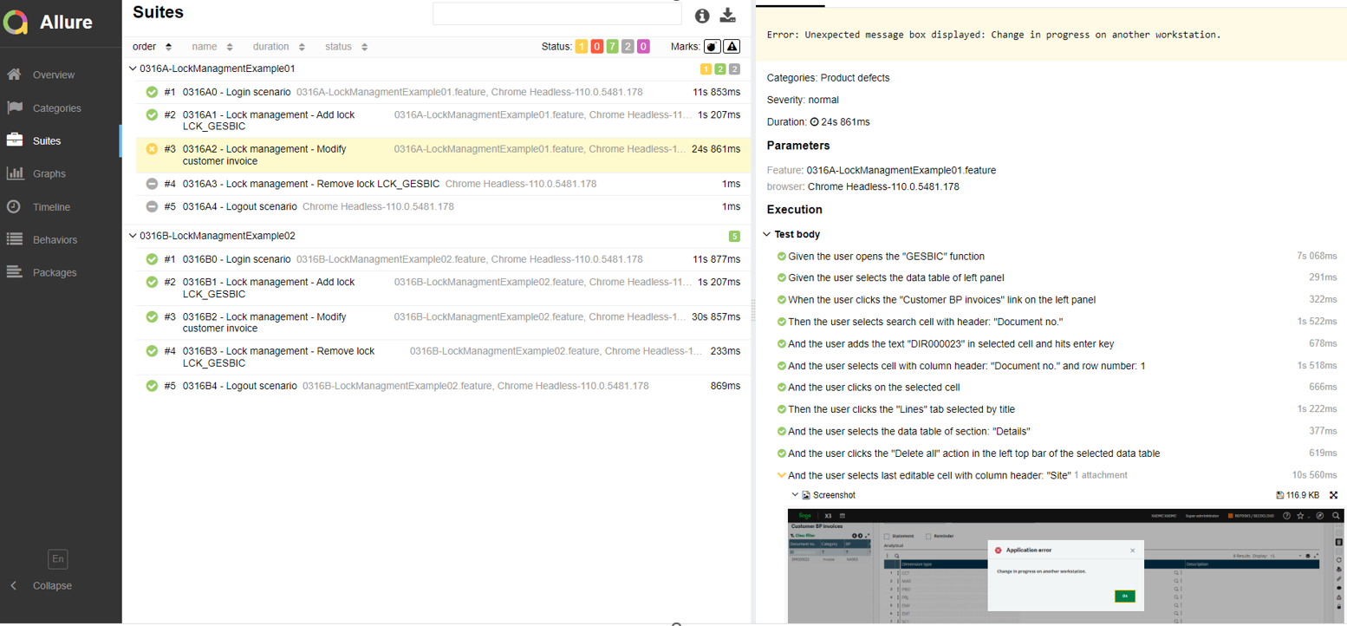This screenshot has width=1347, height=626.
Task: Open the Categories tab in sidebar
Action: pos(56,108)
